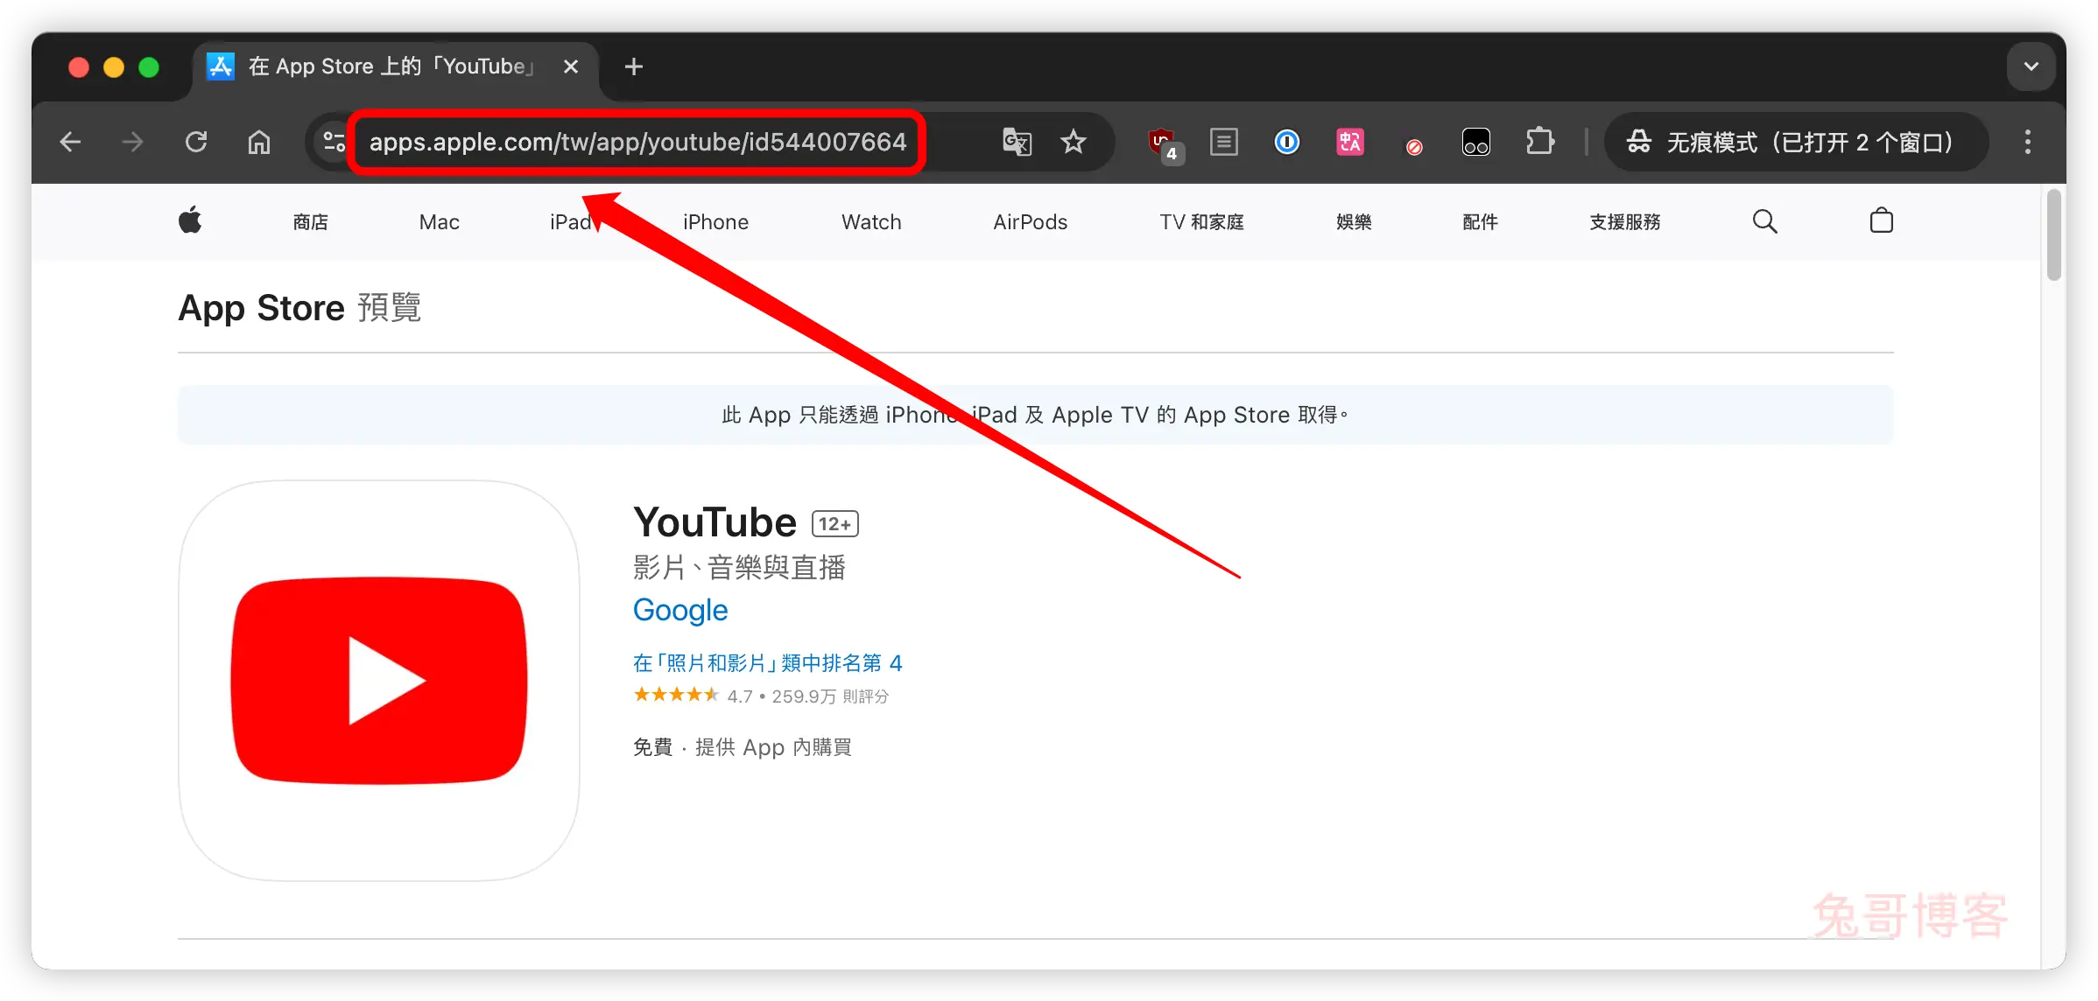Open the TV 和家庭 menu item
The height and width of the screenshot is (1001, 2098).
click(1201, 222)
